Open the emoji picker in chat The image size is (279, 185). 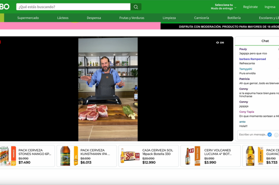(x=276, y=135)
